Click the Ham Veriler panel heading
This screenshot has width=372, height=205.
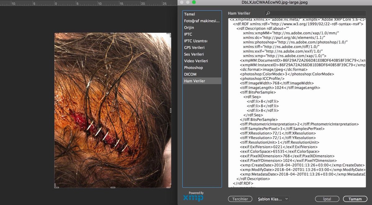pos(239,13)
